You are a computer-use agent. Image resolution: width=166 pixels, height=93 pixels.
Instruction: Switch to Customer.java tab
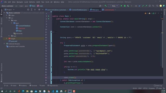(109, 10)
